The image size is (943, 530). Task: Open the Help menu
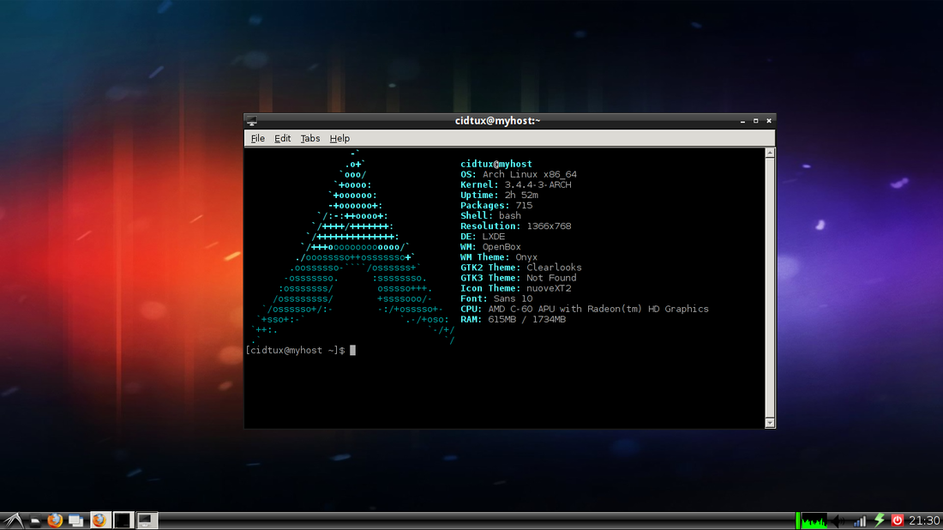point(339,138)
